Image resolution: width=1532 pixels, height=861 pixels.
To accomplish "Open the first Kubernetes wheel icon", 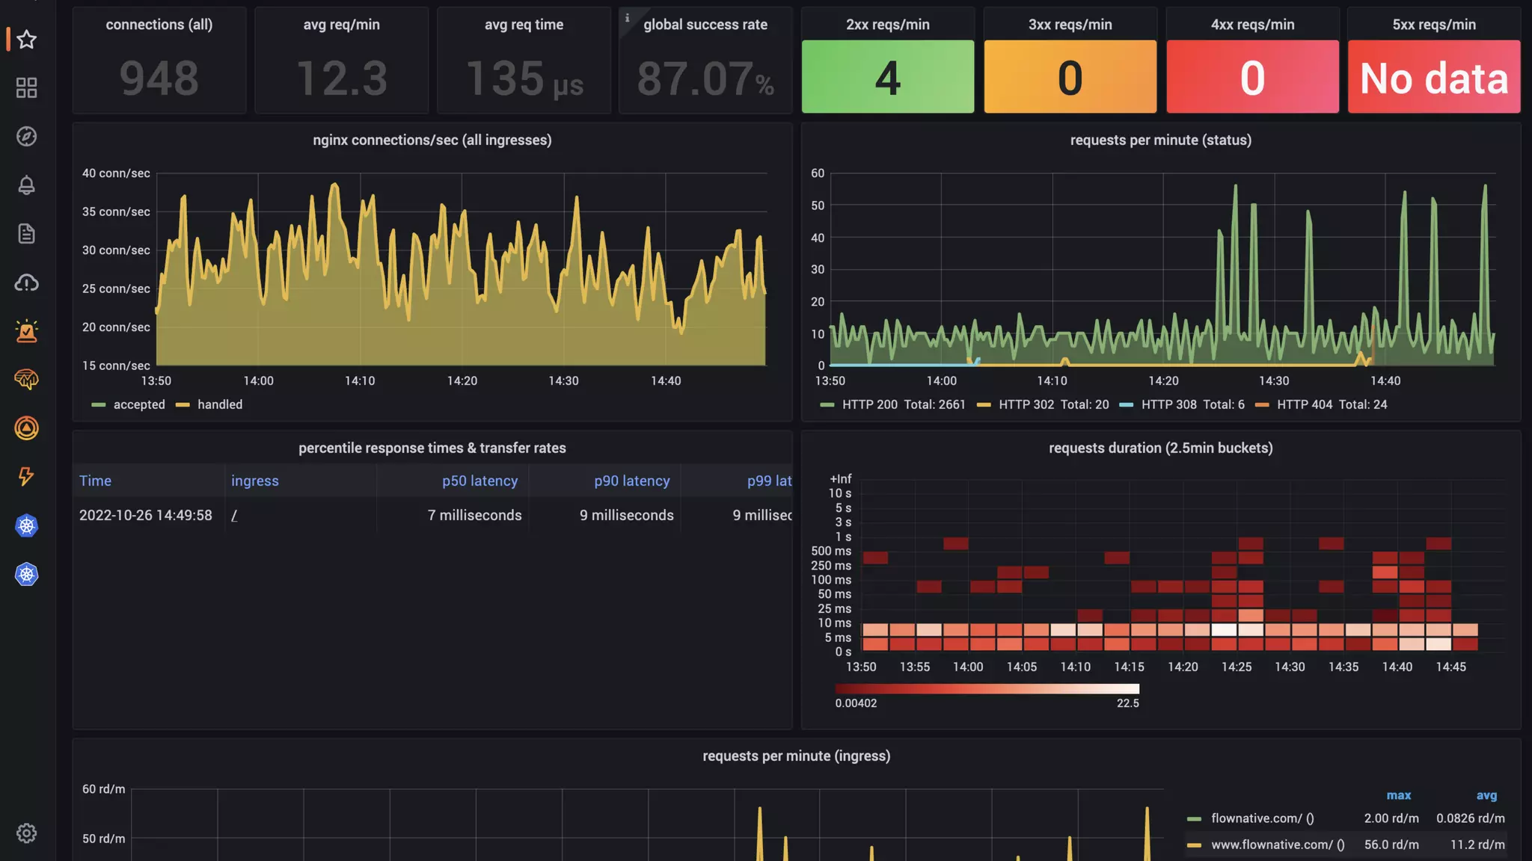I will (27, 525).
